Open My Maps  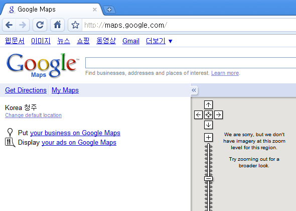[x=65, y=90]
